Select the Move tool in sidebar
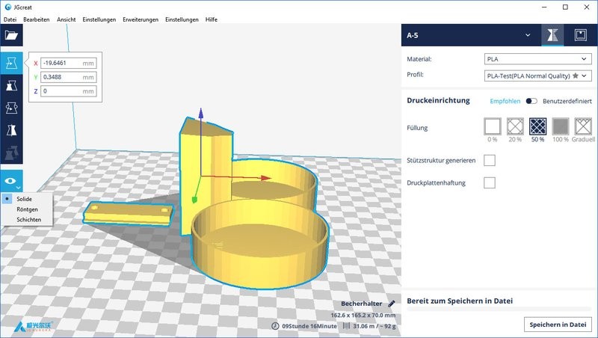The height and width of the screenshot is (338, 598). 11,63
